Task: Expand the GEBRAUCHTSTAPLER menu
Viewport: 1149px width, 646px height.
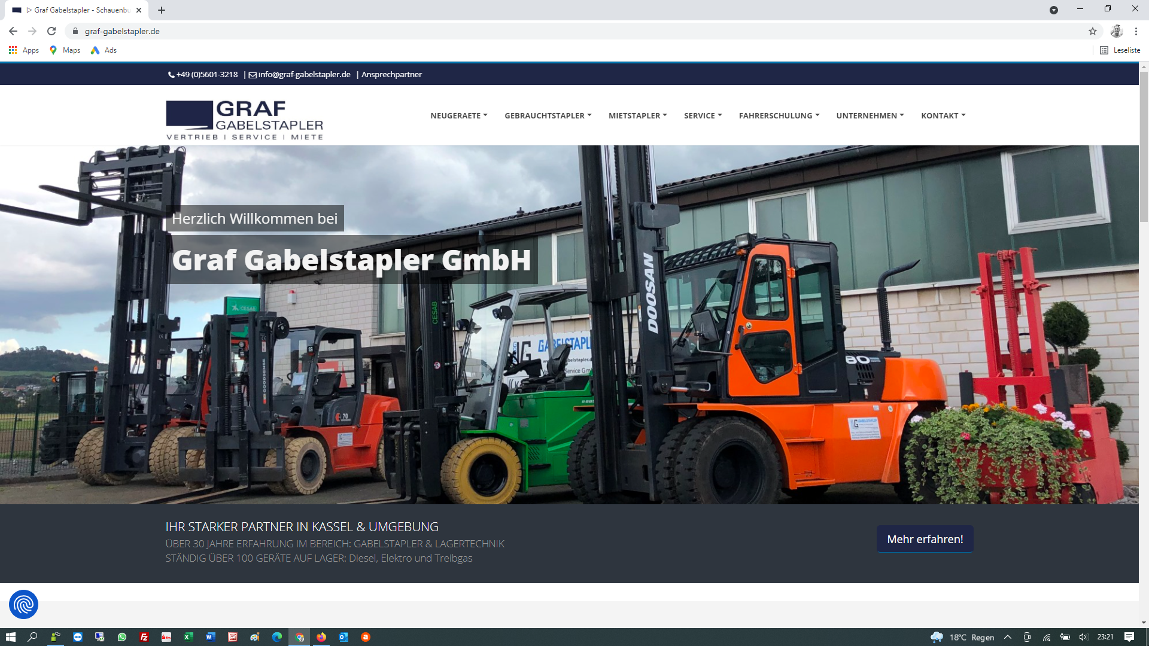Action: point(548,115)
